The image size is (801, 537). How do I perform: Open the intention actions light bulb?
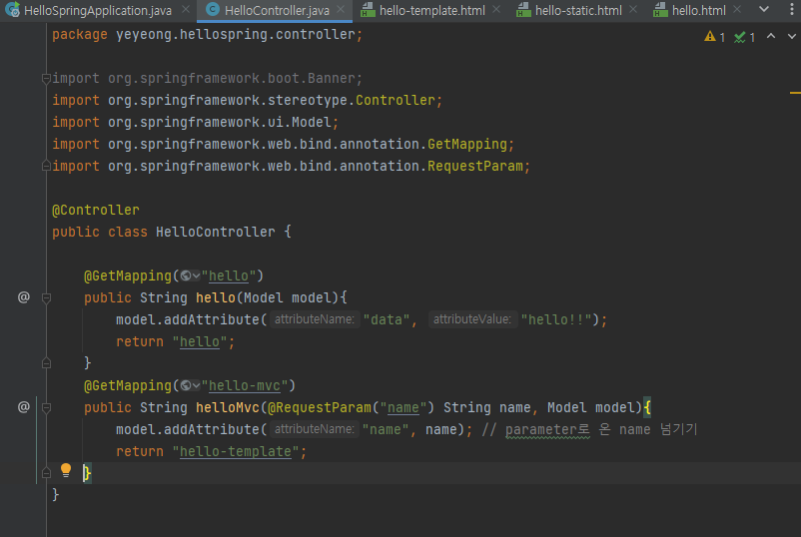coord(65,470)
